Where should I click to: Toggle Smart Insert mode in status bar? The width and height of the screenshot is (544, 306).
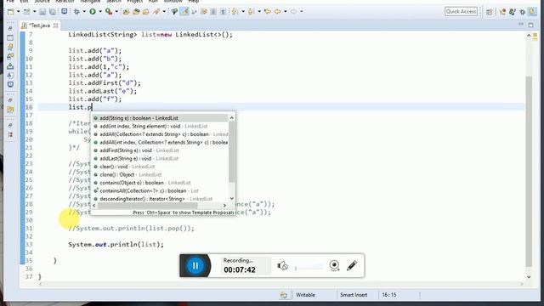(x=354, y=295)
